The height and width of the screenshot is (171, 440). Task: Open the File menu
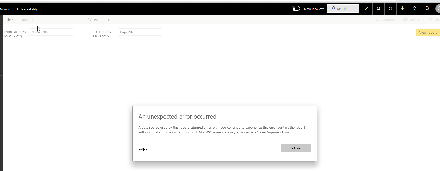[10, 20]
